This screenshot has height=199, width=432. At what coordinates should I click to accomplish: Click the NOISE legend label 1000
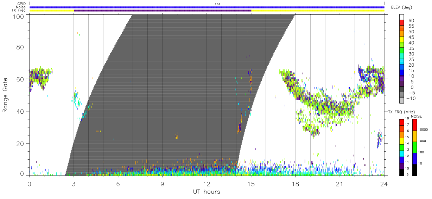pos(422,141)
